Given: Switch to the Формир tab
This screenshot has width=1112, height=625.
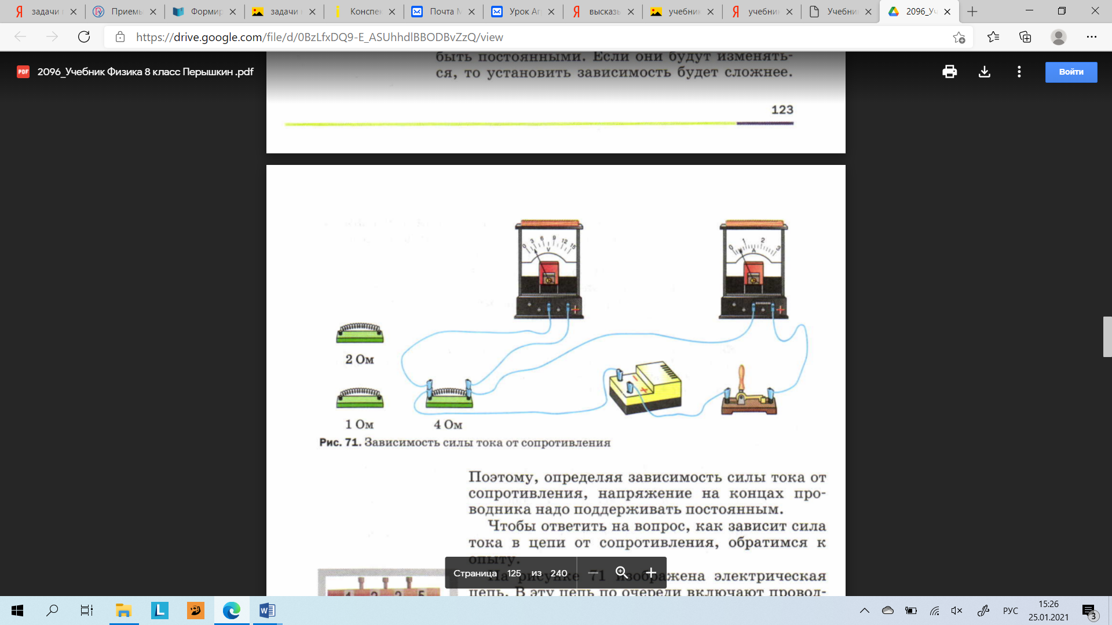Looking at the screenshot, I should (204, 12).
